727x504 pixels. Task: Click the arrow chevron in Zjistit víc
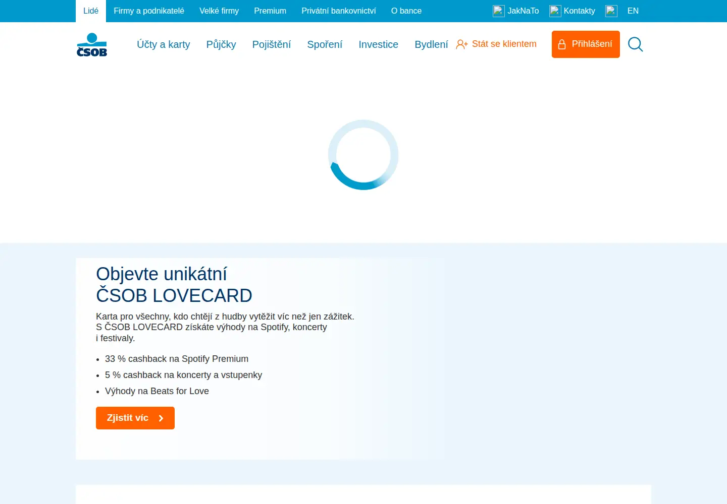(161, 418)
